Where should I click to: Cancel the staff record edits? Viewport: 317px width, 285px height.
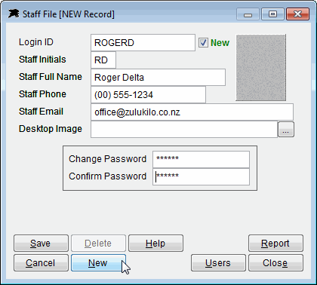click(x=41, y=263)
